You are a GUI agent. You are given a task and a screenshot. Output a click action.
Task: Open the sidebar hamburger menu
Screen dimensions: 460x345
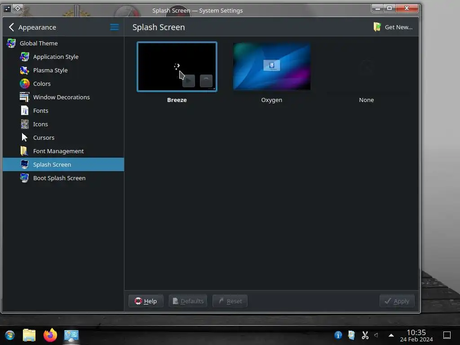click(x=115, y=27)
